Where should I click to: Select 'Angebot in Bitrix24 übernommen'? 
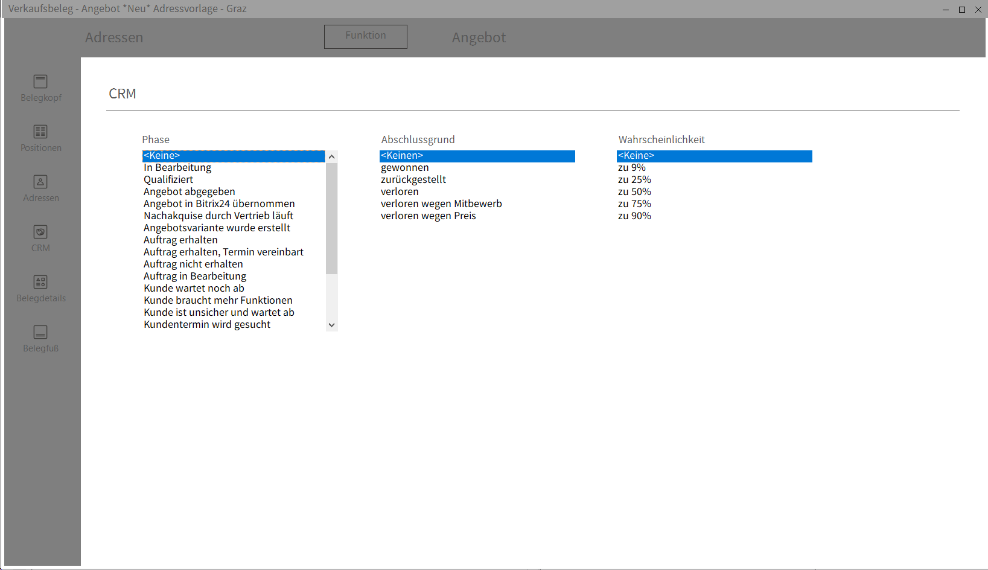234,204
